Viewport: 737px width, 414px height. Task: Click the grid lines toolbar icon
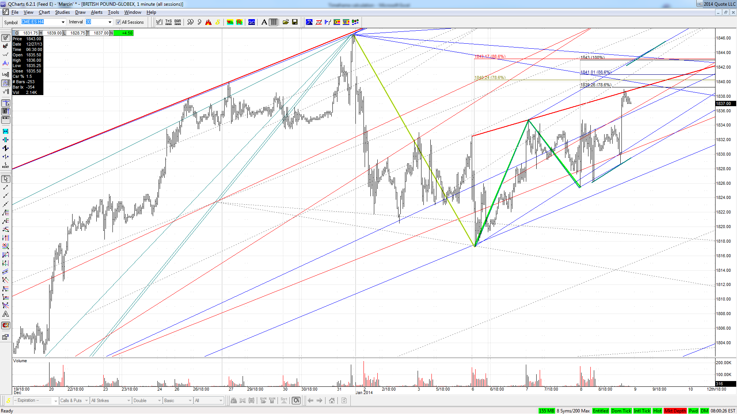click(273, 22)
